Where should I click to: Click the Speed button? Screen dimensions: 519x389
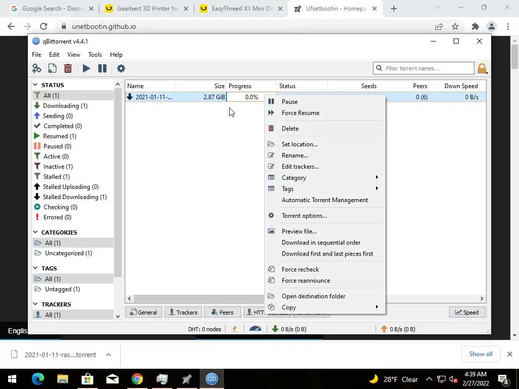click(x=467, y=312)
